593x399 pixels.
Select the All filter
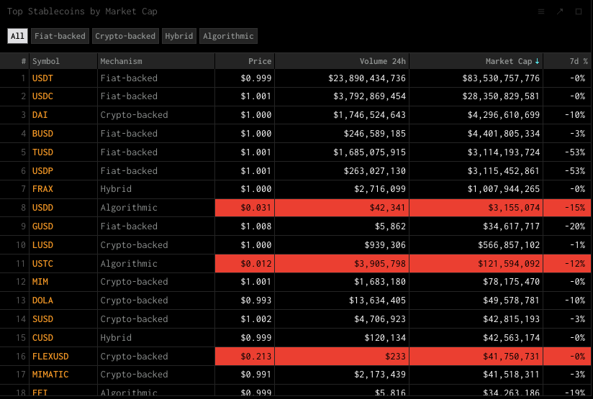(x=17, y=36)
